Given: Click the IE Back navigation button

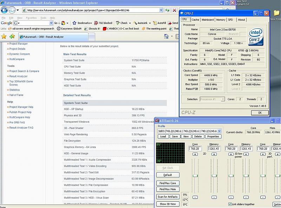Looking at the screenshot, I should tap(4, 10).
